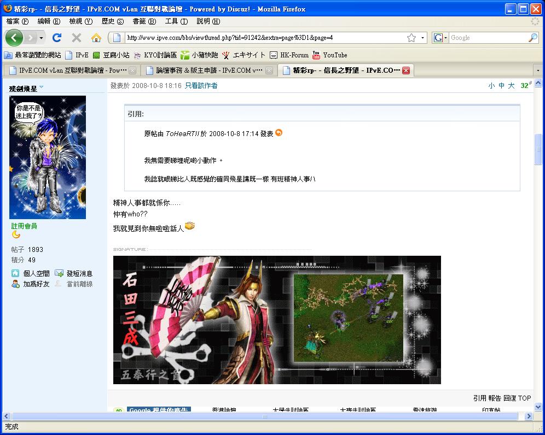Click the orange quoted-post arrow icon

tap(279, 133)
